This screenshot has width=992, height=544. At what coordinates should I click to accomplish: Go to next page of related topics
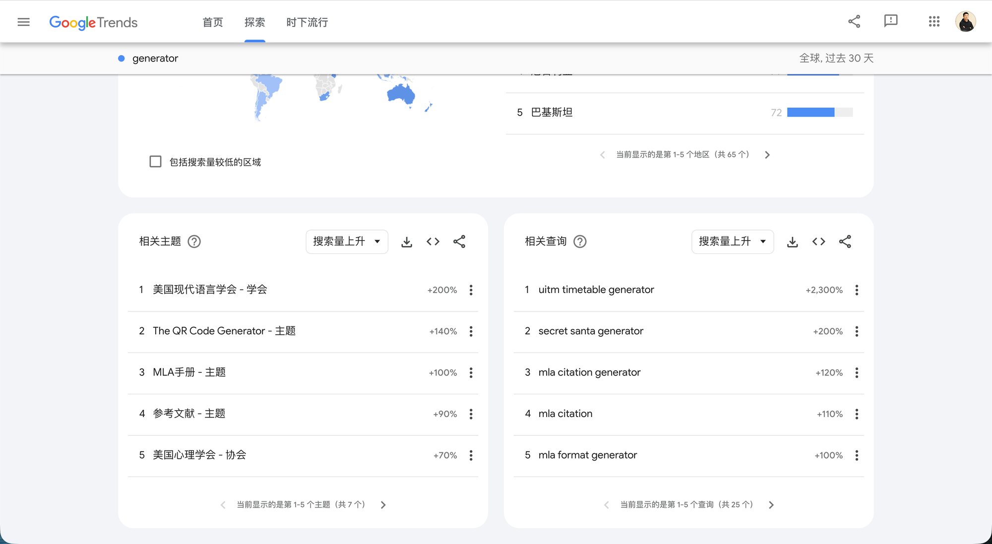coord(383,505)
